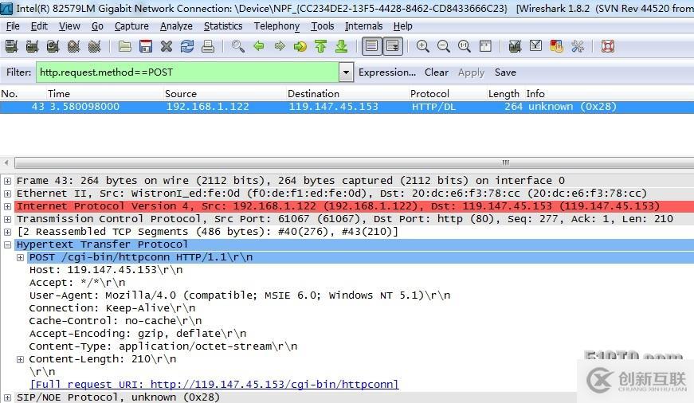The height and width of the screenshot is (403, 694).
Task: Collapse the Hypertext Transfer Protocol node
Action: pyautogui.click(x=7, y=245)
